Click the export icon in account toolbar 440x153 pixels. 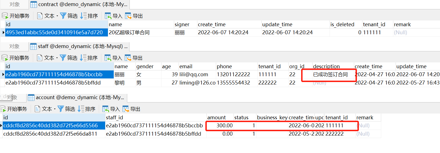click(126, 109)
